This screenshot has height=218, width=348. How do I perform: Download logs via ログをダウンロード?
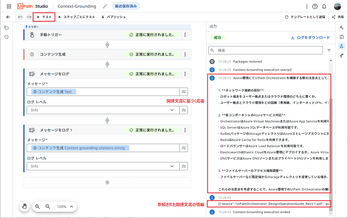click(x=310, y=38)
